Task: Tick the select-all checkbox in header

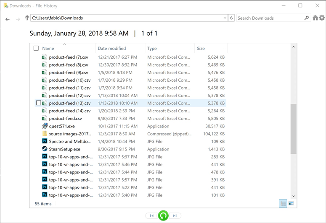Action: click(36, 48)
